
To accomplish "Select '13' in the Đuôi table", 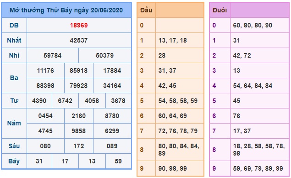I will tap(236, 70).
